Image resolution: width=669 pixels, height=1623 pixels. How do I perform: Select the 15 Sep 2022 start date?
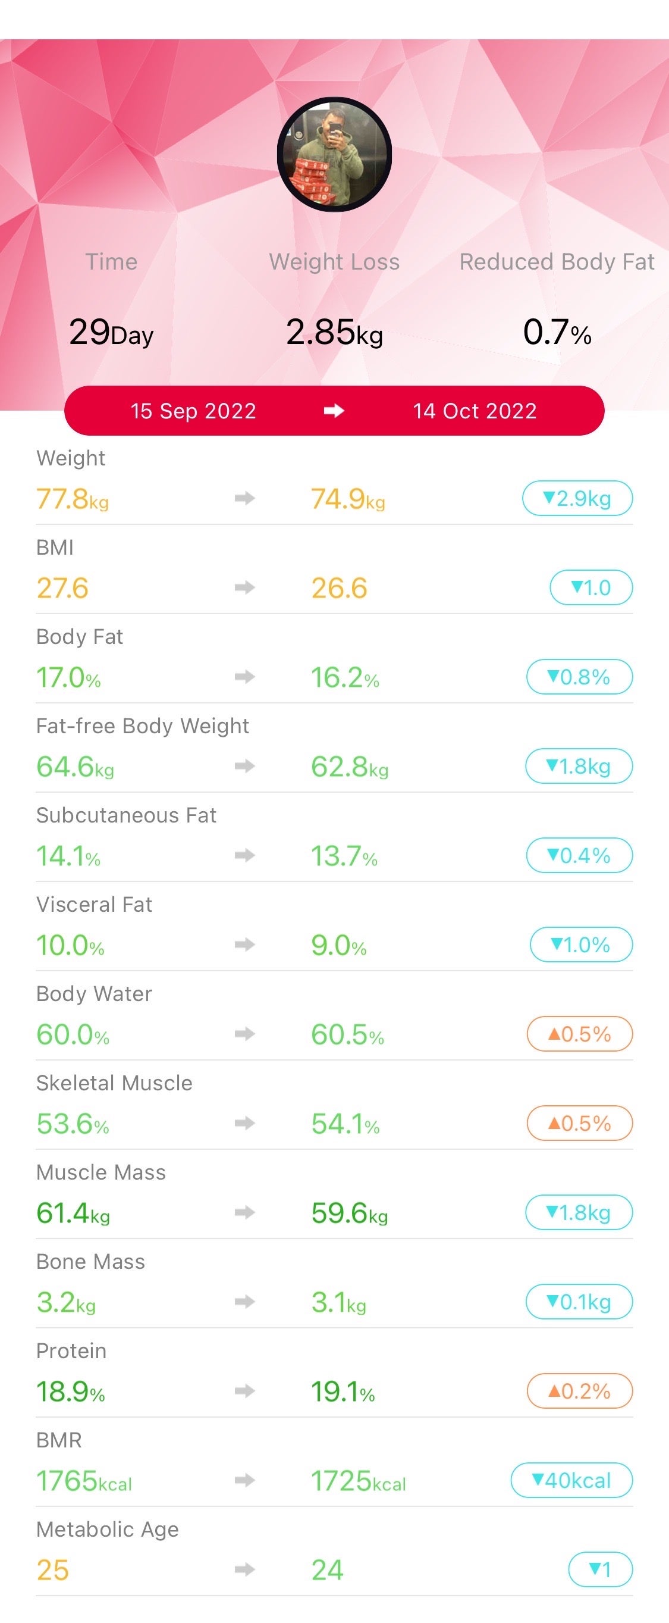pyautogui.click(x=193, y=411)
